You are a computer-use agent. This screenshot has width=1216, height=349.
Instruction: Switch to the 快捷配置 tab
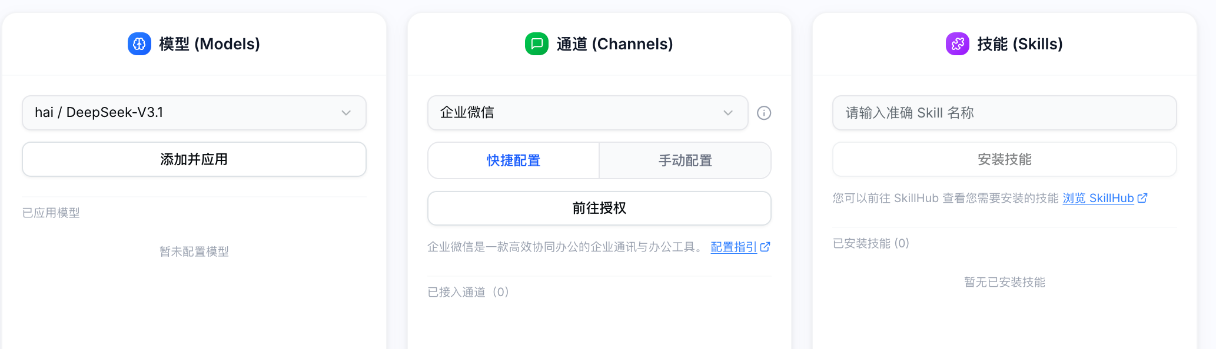click(513, 160)
